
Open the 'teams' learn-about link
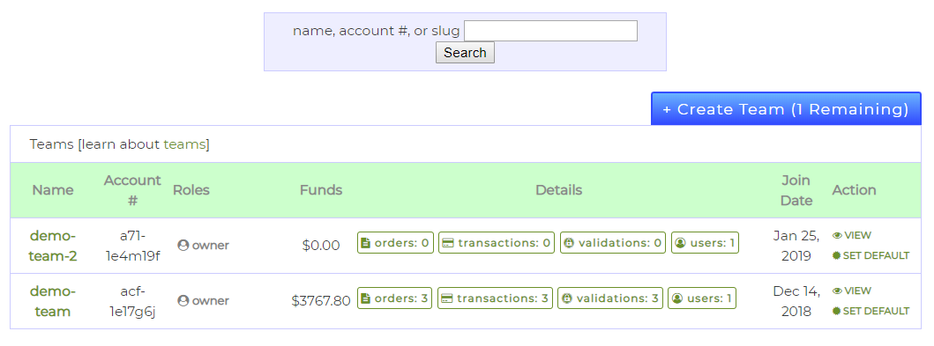[184, 144]
